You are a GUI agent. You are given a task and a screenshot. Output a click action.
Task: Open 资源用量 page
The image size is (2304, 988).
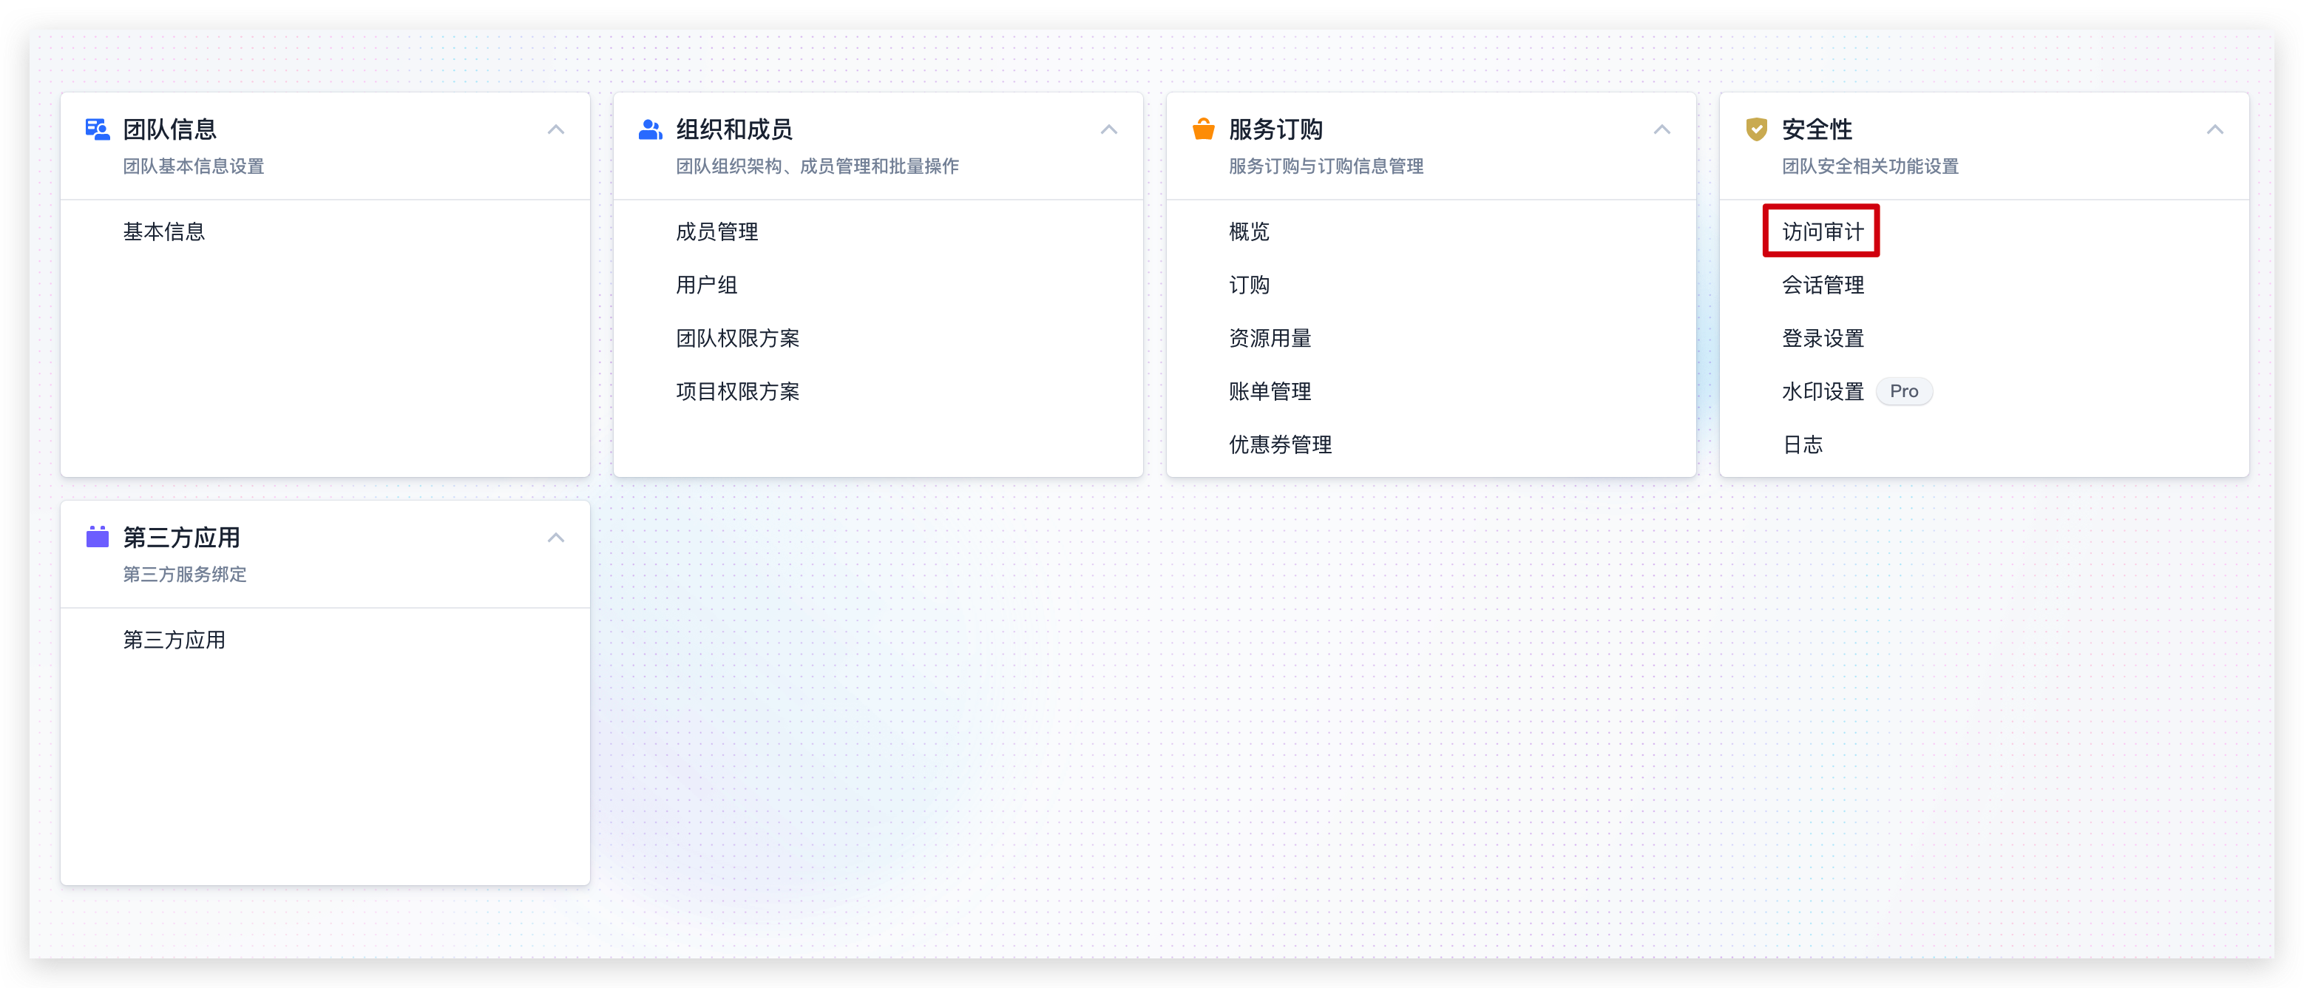(x=1269, y=338)
